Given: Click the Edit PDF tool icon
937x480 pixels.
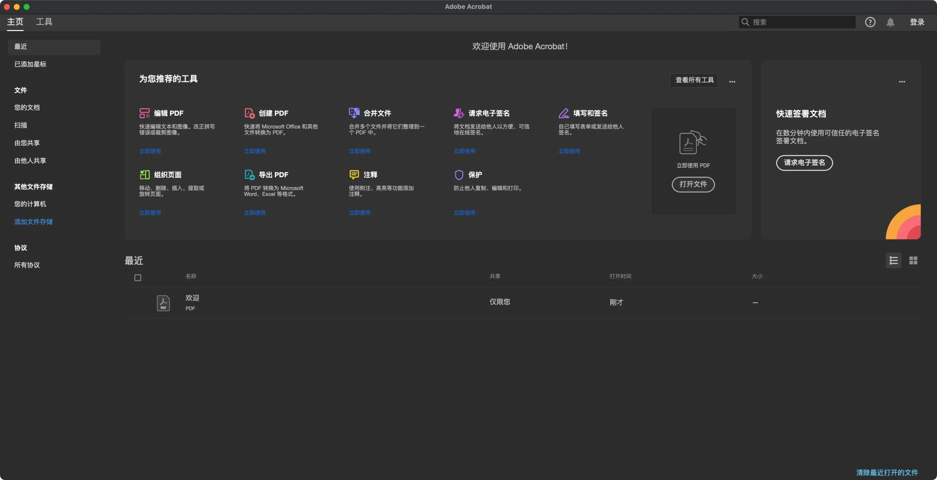Looking at the screenshot, I should (144, 113).
